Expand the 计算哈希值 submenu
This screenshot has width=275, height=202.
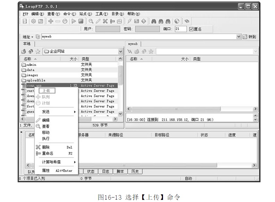58,162
